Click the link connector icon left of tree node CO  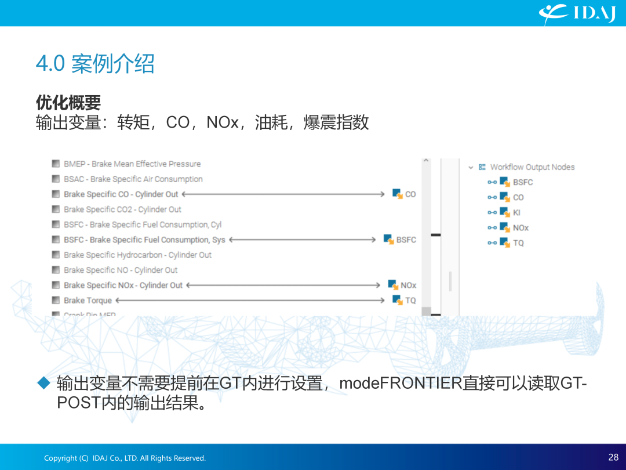[492, 197]
